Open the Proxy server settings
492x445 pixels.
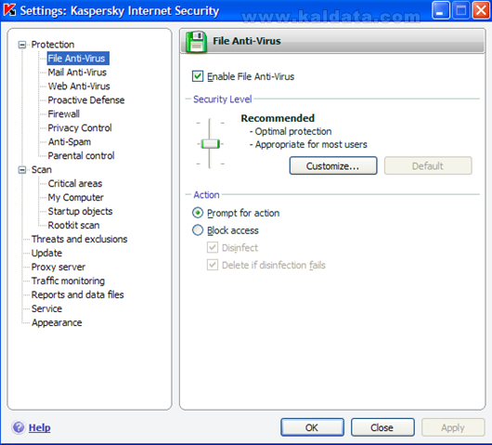[58, 267]
